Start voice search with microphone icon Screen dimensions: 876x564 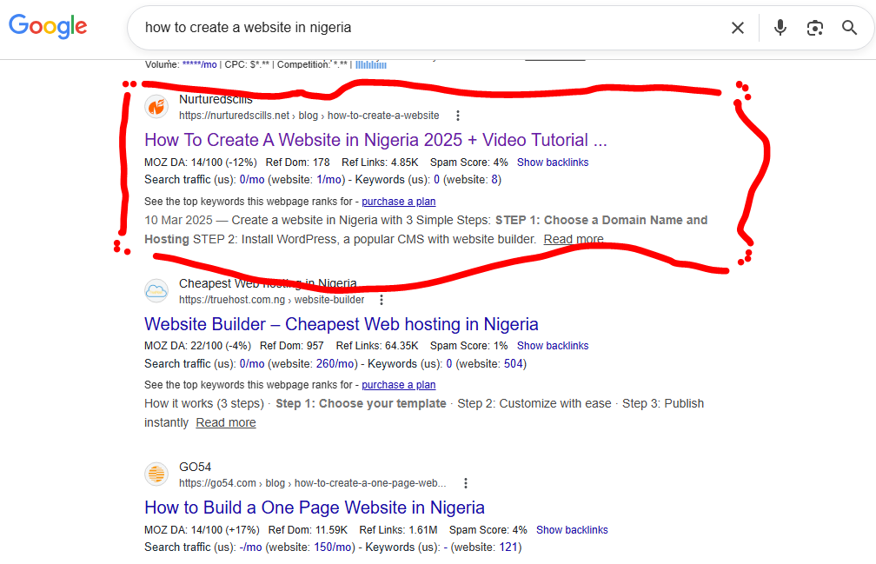tap(780, 28)
